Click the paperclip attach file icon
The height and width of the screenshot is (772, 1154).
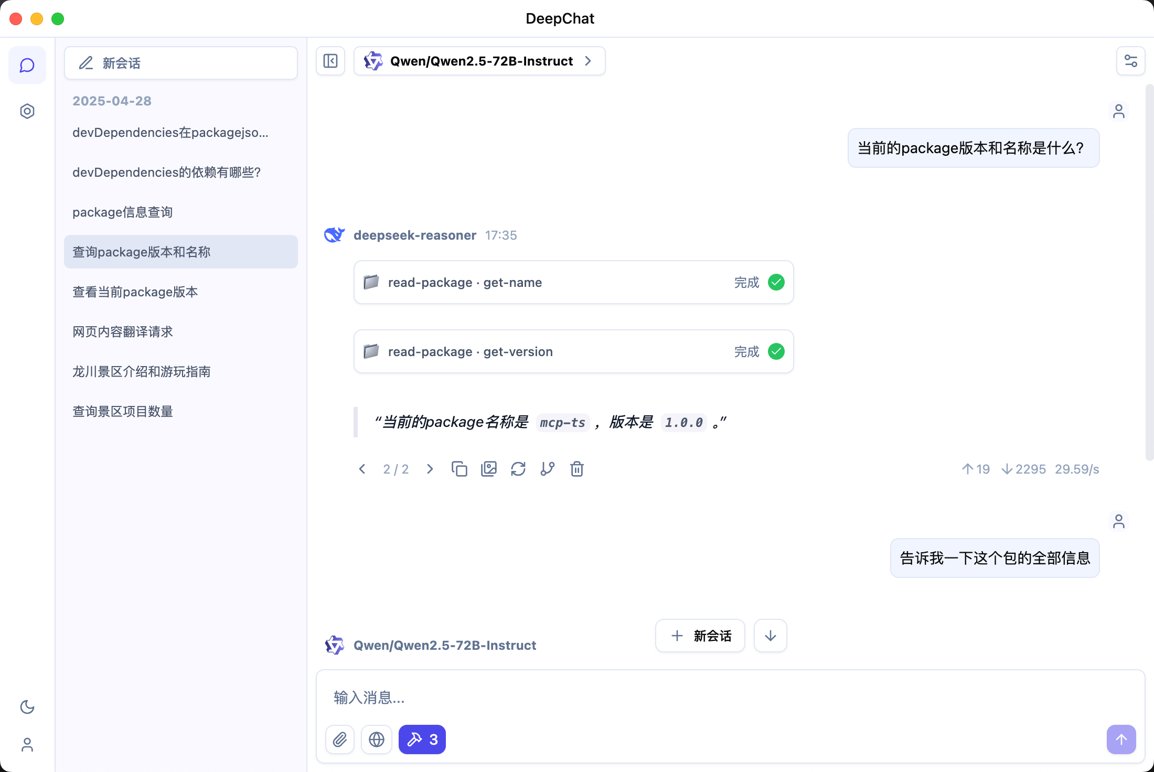click(x=340, y=739)
